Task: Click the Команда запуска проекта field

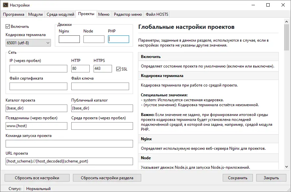Action: tap(69, 144)
